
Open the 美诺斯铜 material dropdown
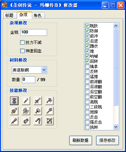coord(44,70)
